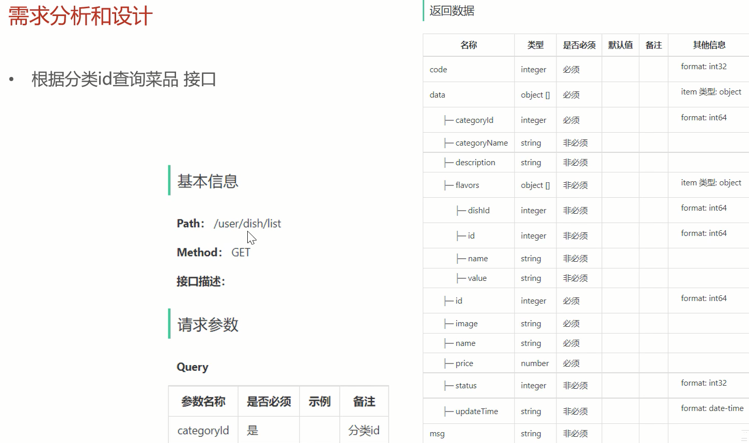749x443 pixels.
Task: Click 必须 in the image row
Action: 571,324
